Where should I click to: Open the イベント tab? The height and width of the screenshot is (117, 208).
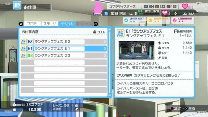[x=67, y=24]
